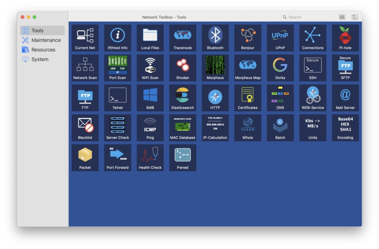Viewport: 379px width, 249px height.
Task: Open the WiFi Scan tool
Action: tap(150, 68)
